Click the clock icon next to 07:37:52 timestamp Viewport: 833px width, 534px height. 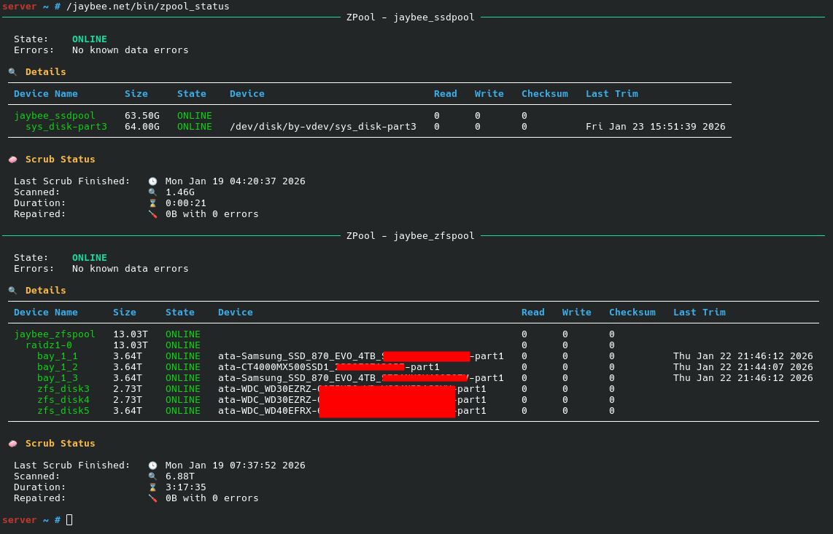click(x=152, y=466)
